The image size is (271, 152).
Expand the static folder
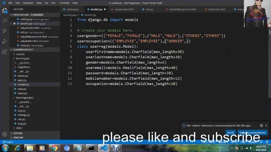tap(19, 128)
